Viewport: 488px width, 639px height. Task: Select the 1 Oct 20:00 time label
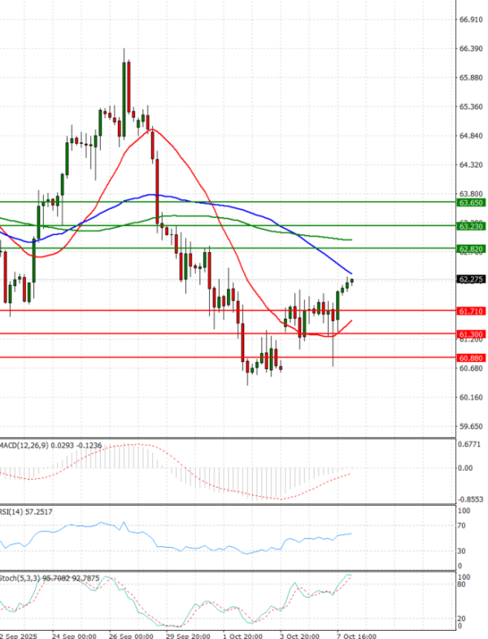coord(242,633)
